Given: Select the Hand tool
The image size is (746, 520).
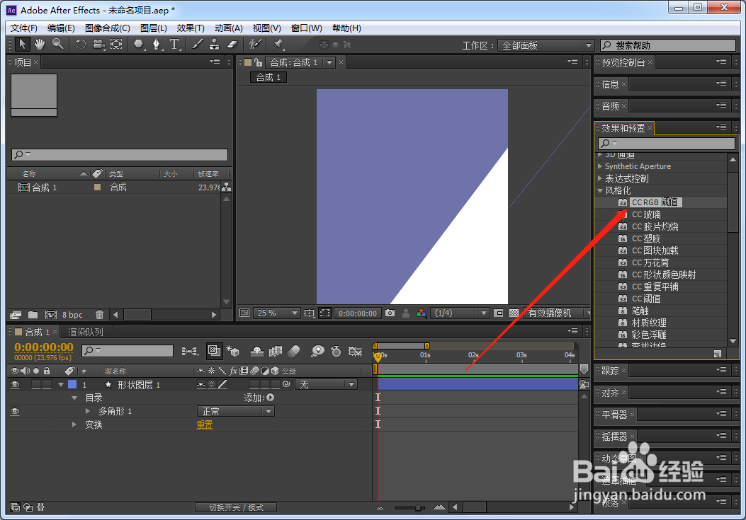Looking at the screenshot, I should click(40, 45).
